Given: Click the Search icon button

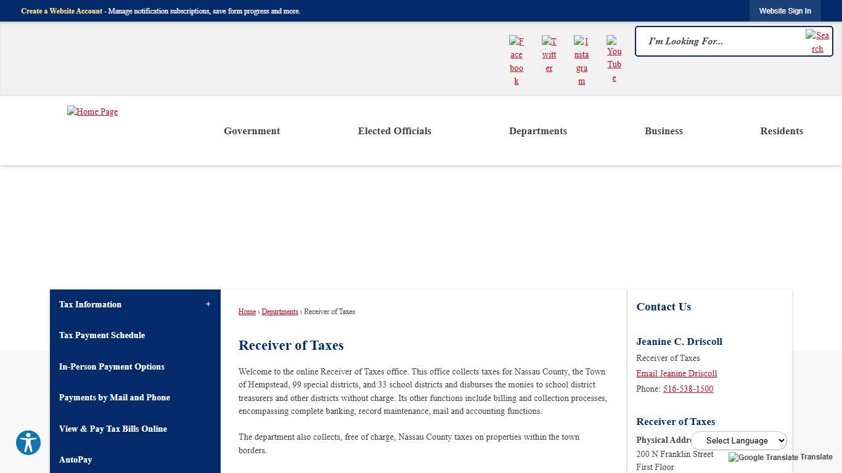Looking at the screenshot, I should pos(817,42).
